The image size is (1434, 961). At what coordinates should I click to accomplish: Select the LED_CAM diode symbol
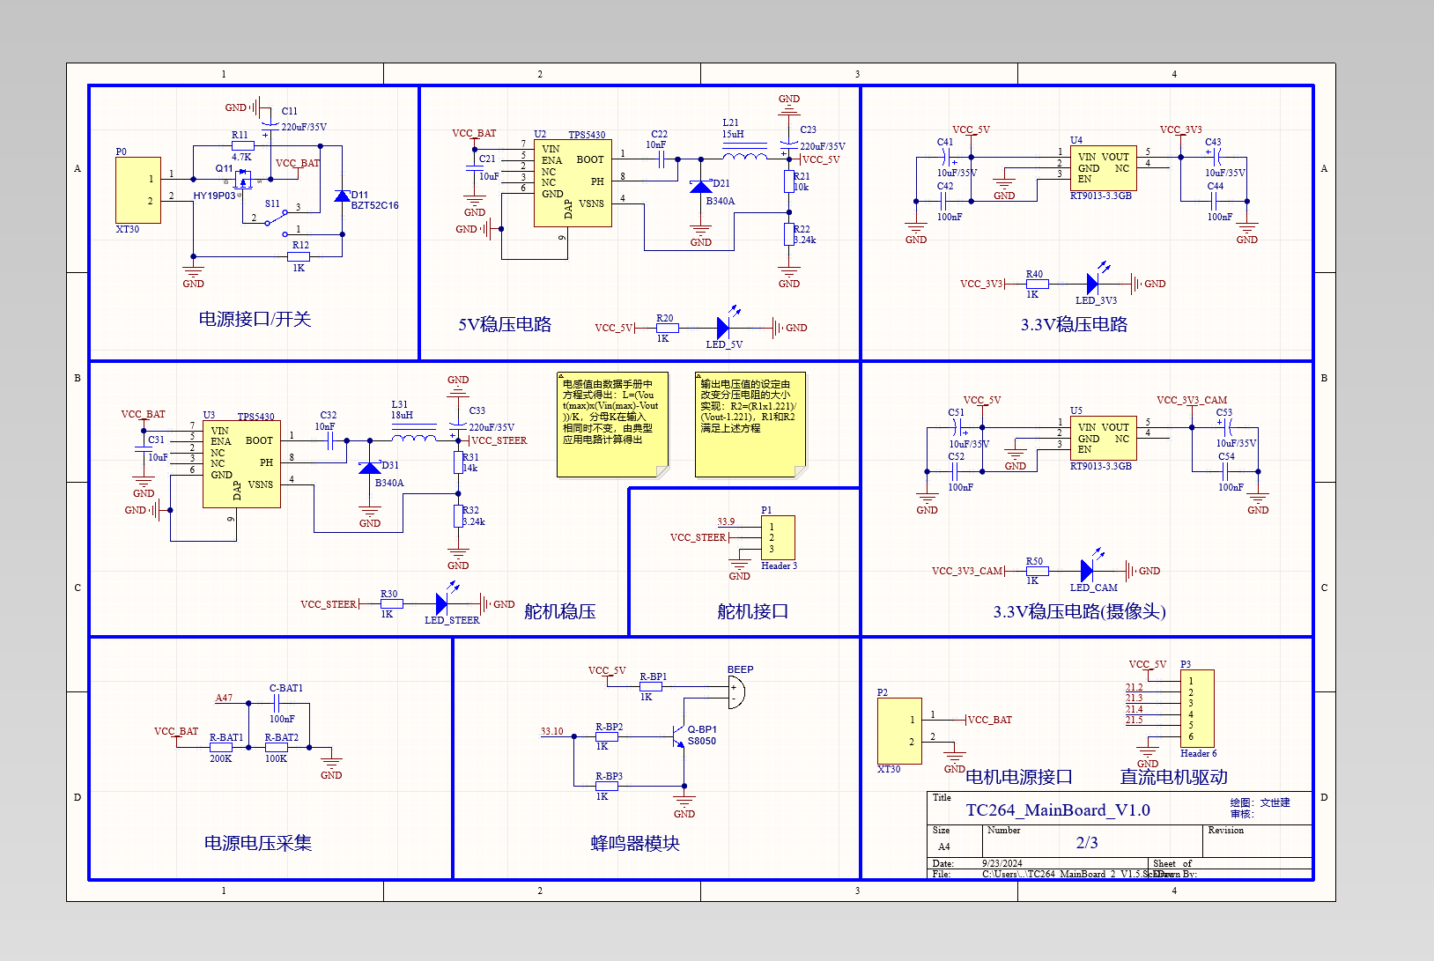[x=1087, y=571]
